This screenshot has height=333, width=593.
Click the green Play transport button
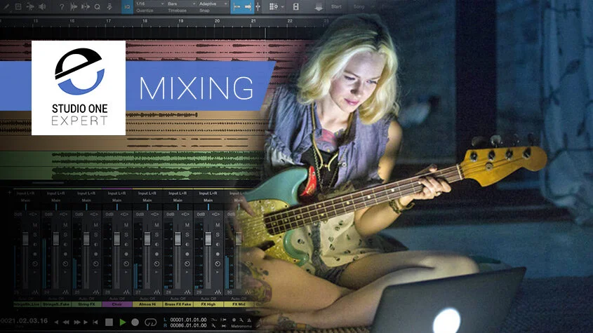[x=123, y=322]
